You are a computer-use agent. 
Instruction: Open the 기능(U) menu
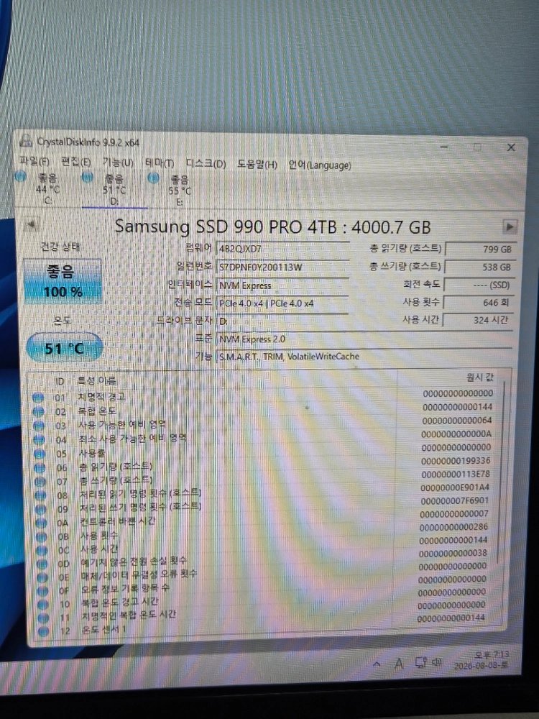118,162
